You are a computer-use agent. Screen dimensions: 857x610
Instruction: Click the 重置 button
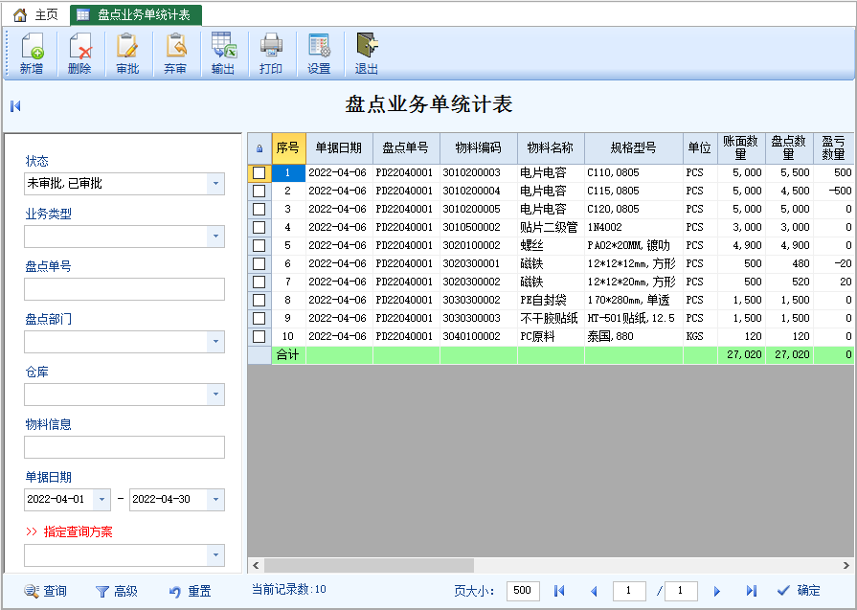pos(190,591)
